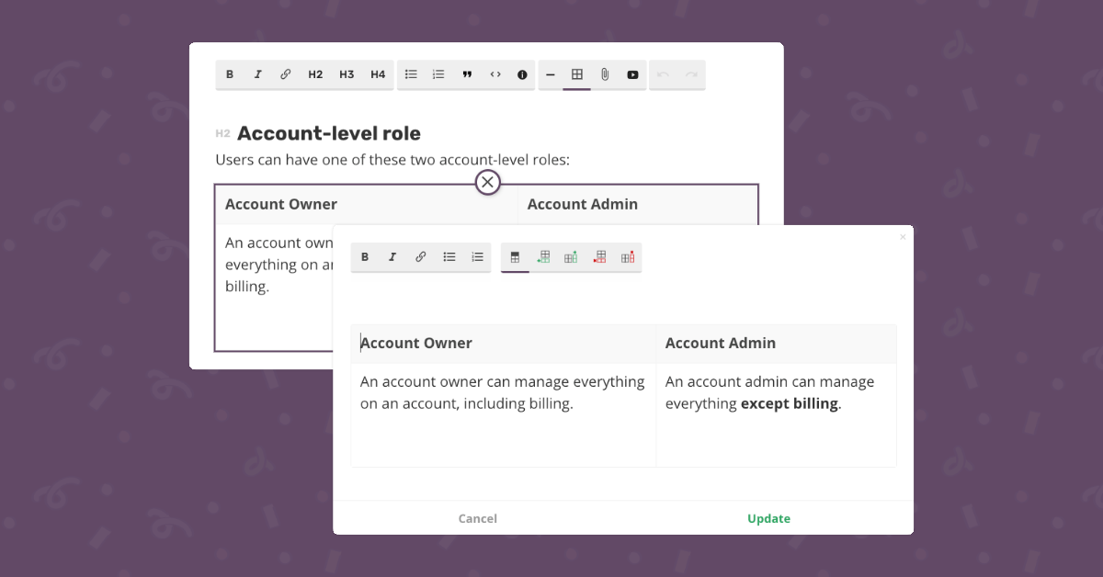Apply blockquote formatting
Image resolution: width=1103 pixels, height=577 pixels.
point(467,75)
